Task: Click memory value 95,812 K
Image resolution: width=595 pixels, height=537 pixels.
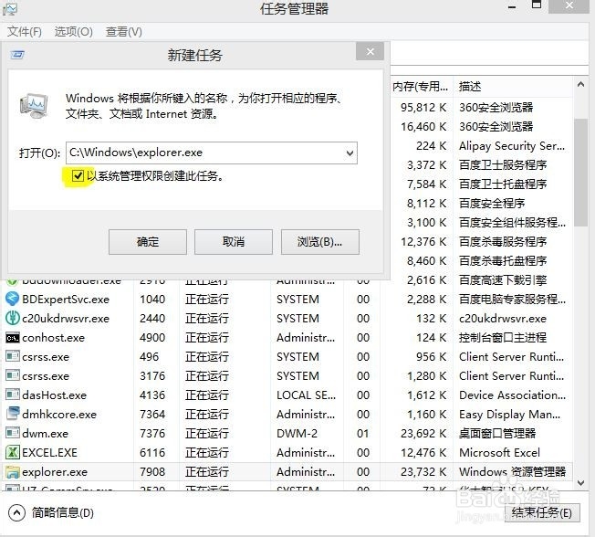Action: tap(423, 108)
